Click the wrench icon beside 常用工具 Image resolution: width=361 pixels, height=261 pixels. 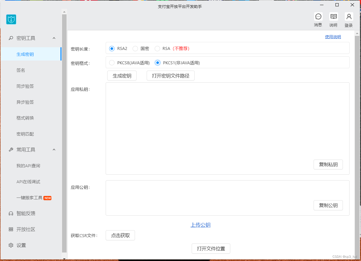click(11, 150)
